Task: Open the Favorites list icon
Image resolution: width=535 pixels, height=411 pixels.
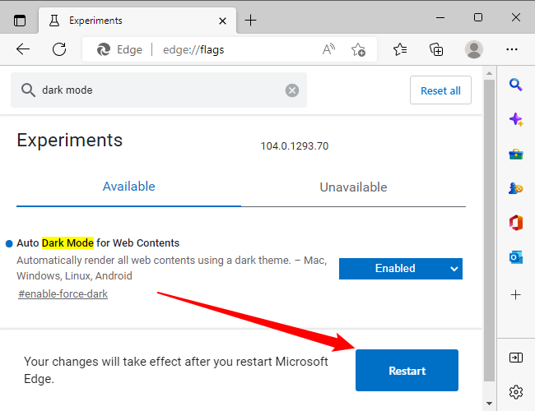Action: (x=400, y=49)
